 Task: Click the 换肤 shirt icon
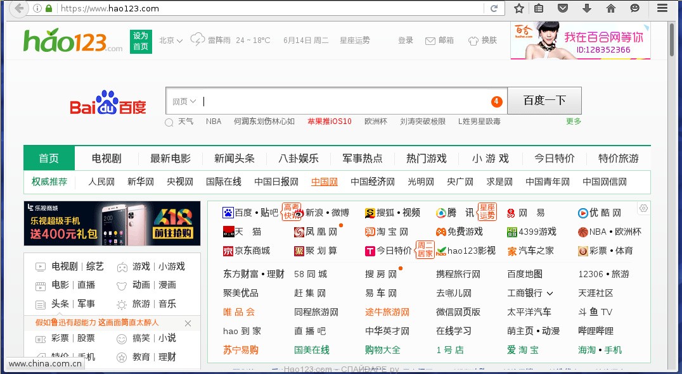pos(473,41)
